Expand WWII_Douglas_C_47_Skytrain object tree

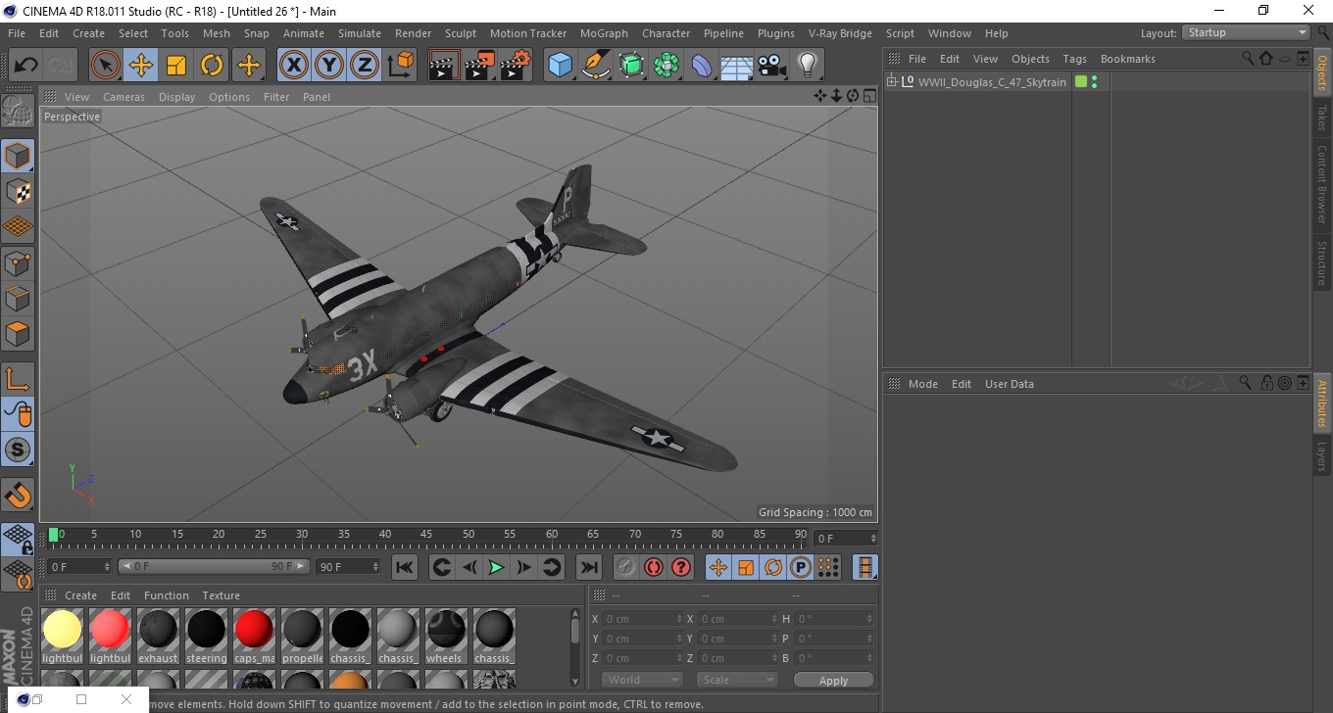(x=892, y=82)
